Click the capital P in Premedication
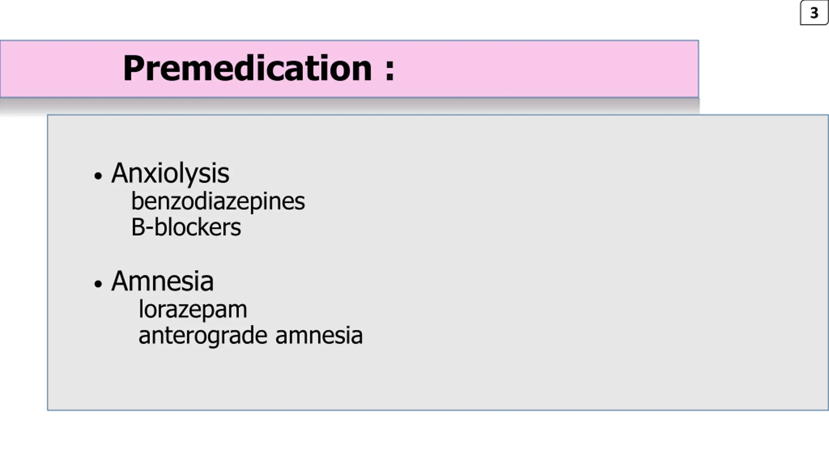 point(134,68)
